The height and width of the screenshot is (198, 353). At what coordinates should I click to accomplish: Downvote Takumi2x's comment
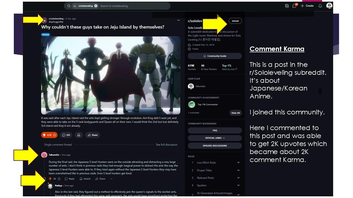[59, 179]
